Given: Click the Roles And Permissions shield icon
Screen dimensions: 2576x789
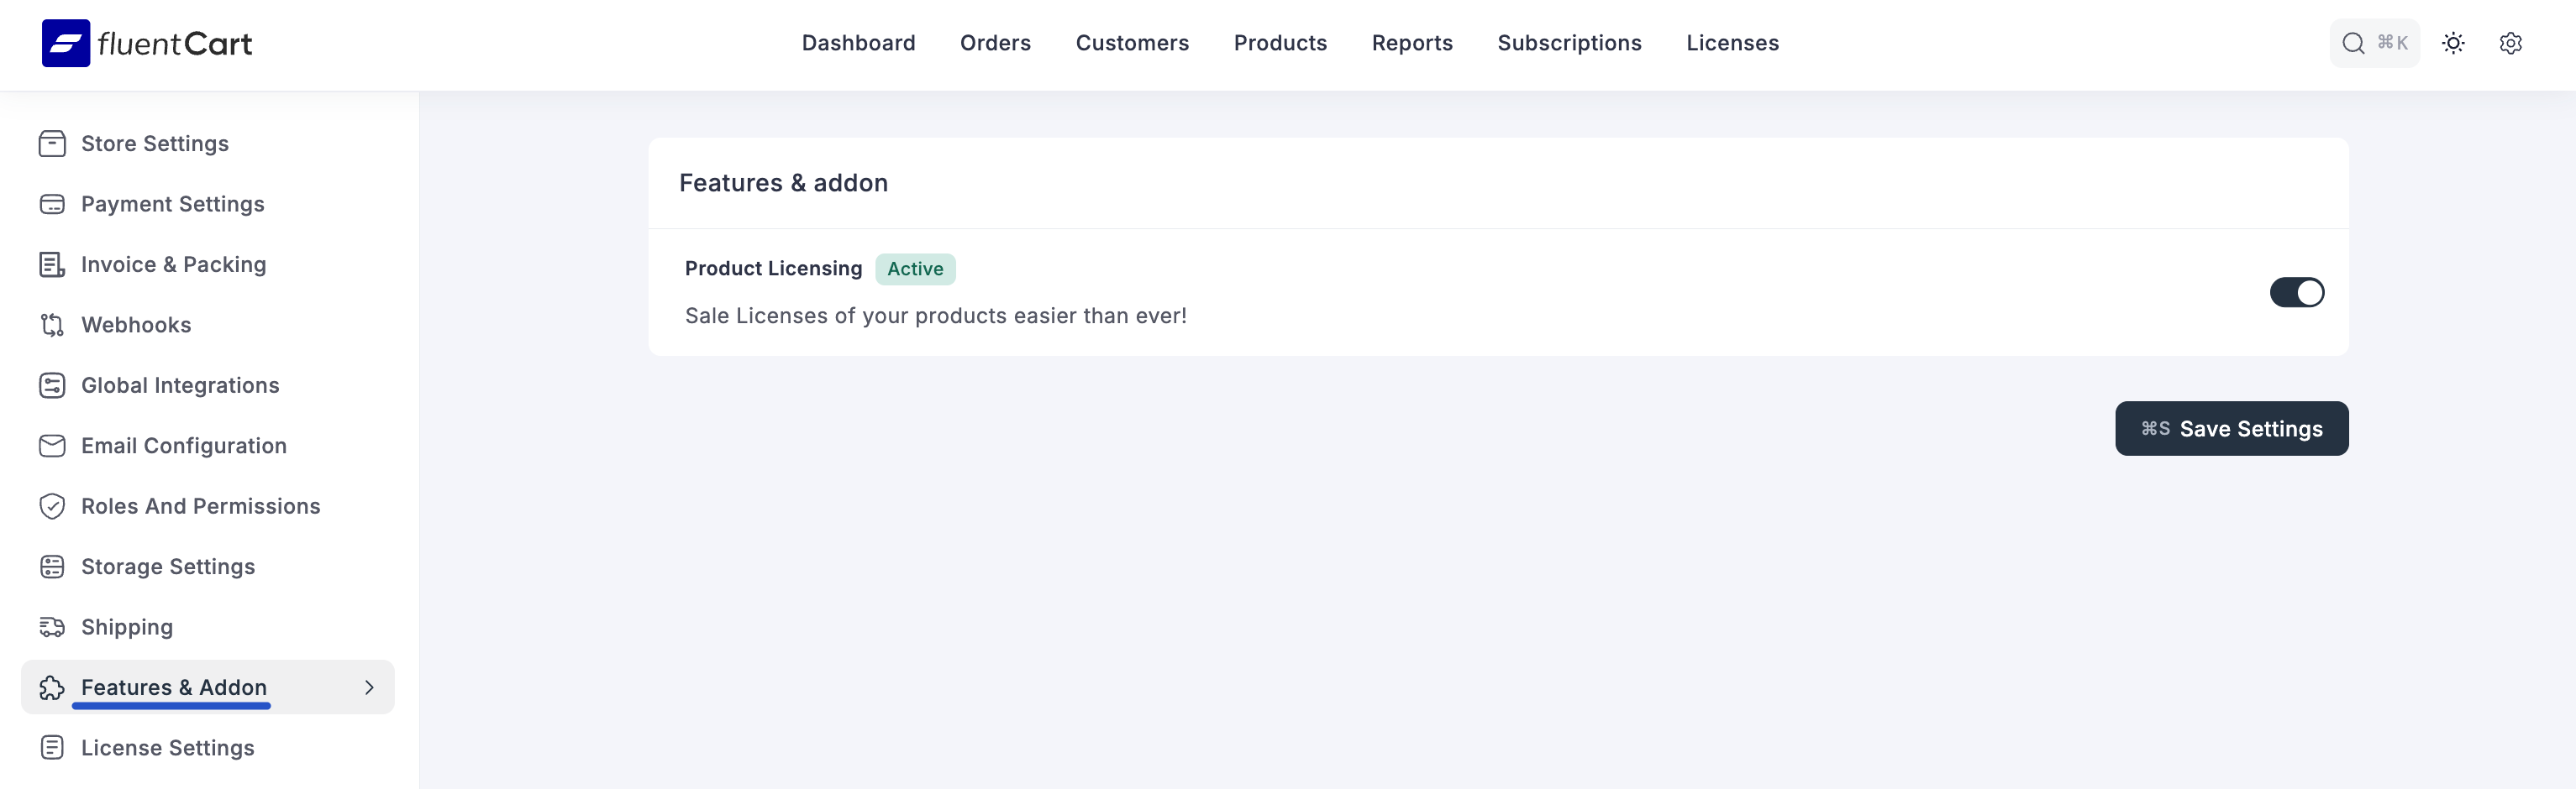Looking at the screenshot, I should tap(52, 506).
